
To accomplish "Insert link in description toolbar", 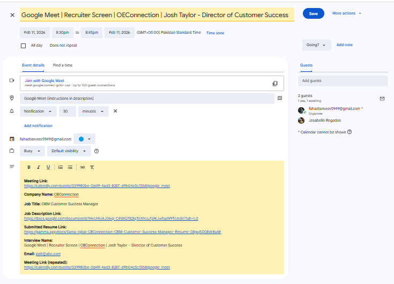I will click(83, 167).
